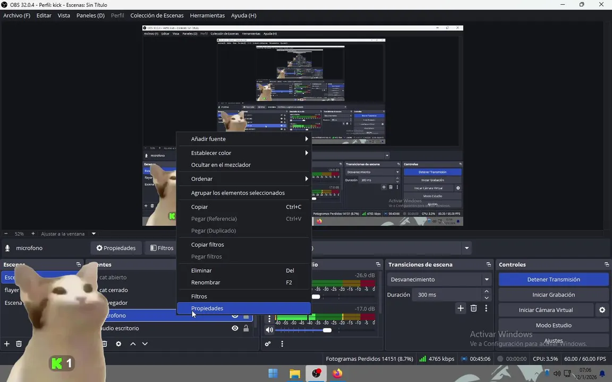Mute the -17.0 dB audio channel speaker

click(x=269, y=330)
